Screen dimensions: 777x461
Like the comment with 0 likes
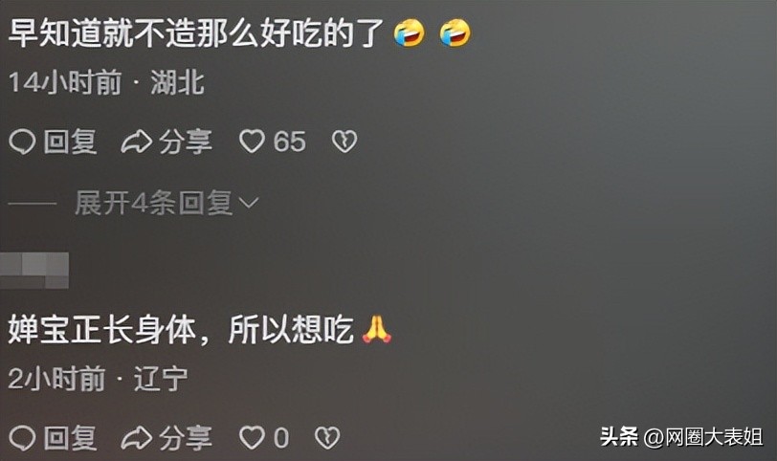click(x=252, y=438)
